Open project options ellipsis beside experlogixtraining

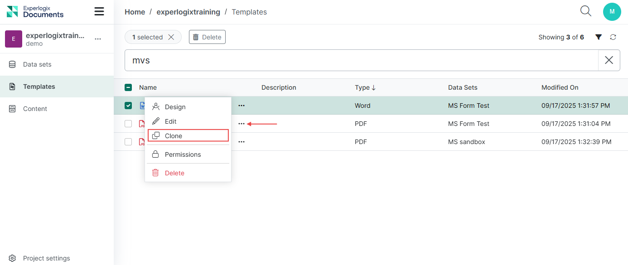pyautogui.click(x=98, y=39)
